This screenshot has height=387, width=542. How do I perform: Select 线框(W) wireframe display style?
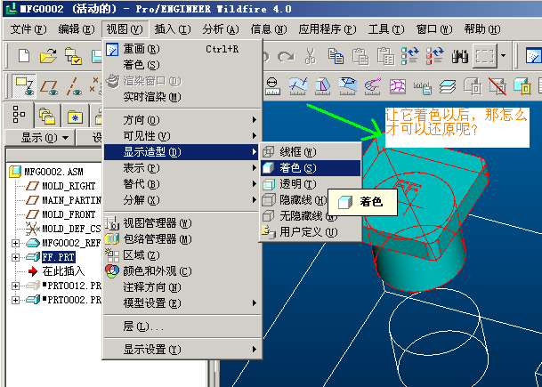pos(311,152)
